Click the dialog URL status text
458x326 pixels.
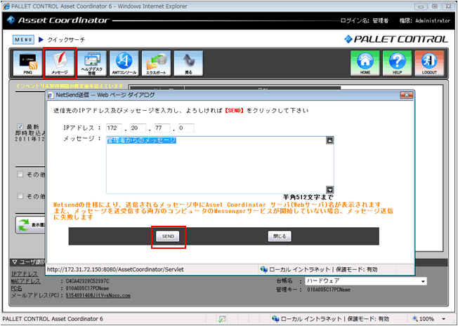pos(115,270)
